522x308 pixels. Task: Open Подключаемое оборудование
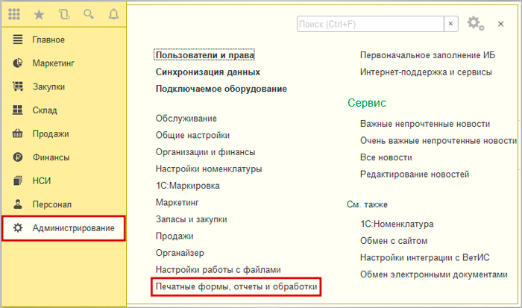(x=221, y=89)
